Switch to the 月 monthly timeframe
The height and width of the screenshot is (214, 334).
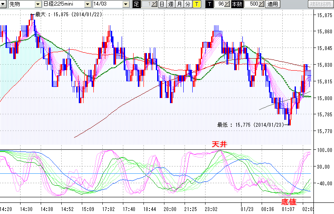click(x=179, y=4)
